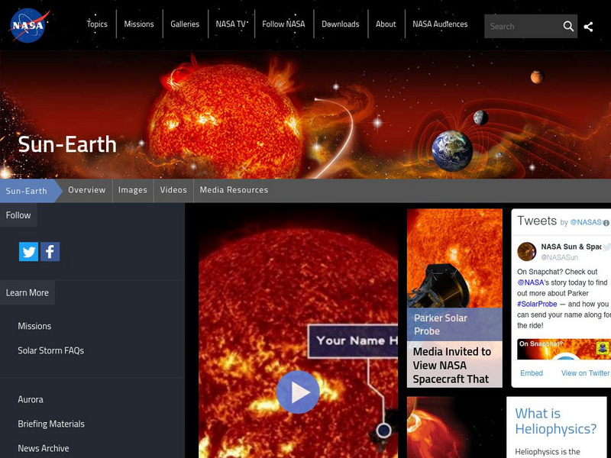Open the Twitter follow icon
This screenshot has width=611, height=458.
click(28, 252)
